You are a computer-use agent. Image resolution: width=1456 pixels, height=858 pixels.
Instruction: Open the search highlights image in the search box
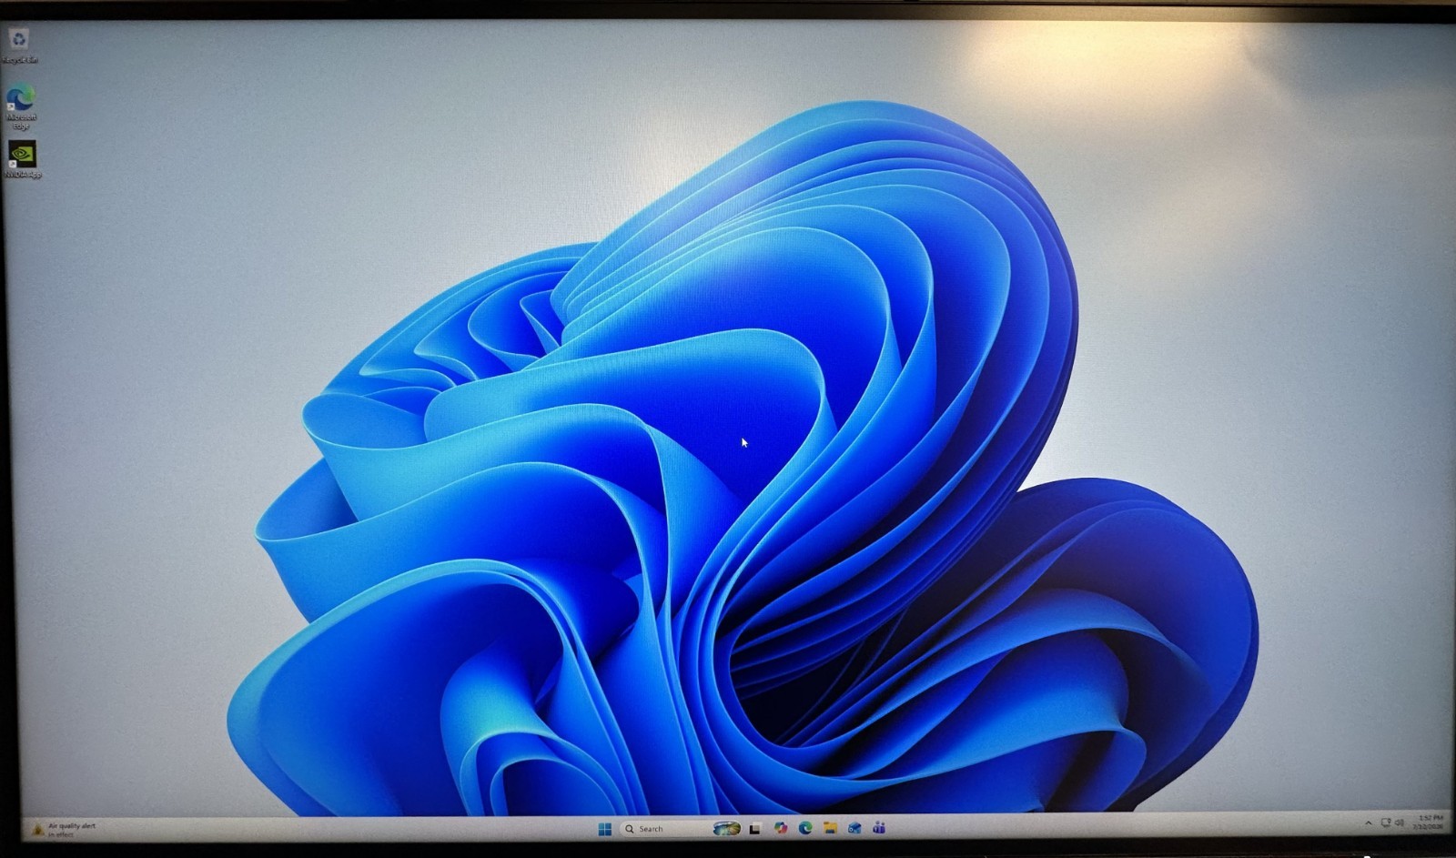(x=725, y=829)
